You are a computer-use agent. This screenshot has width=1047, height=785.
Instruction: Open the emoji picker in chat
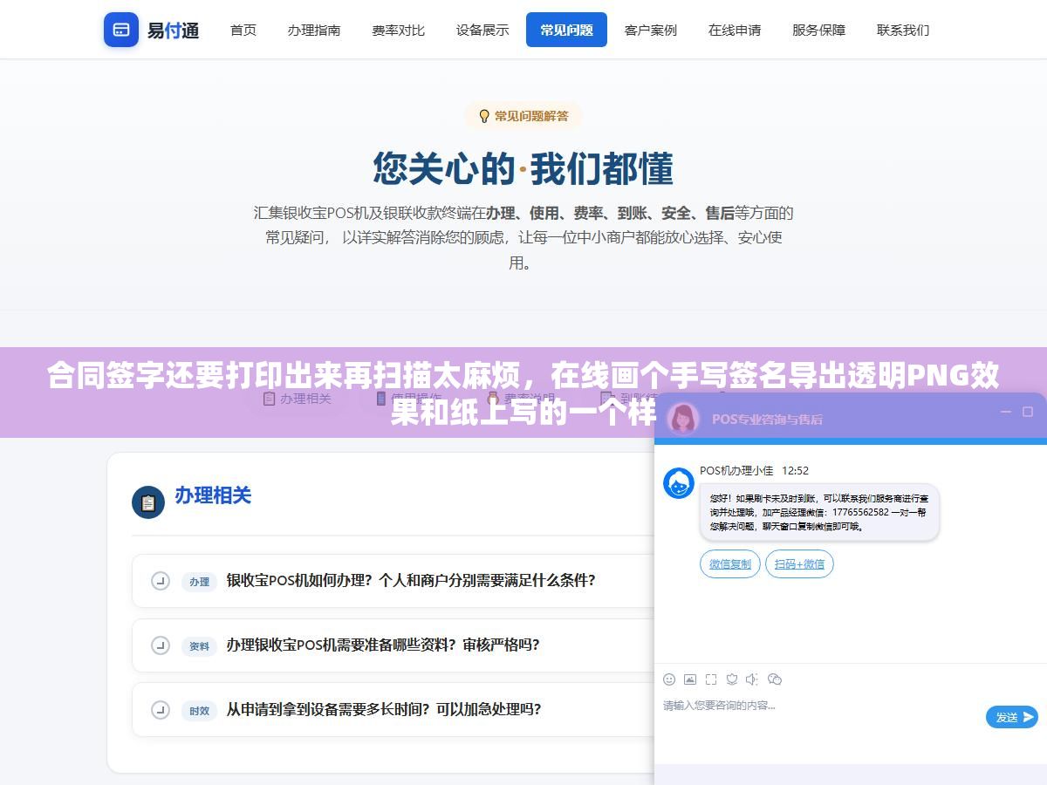[x=669, y=679]
